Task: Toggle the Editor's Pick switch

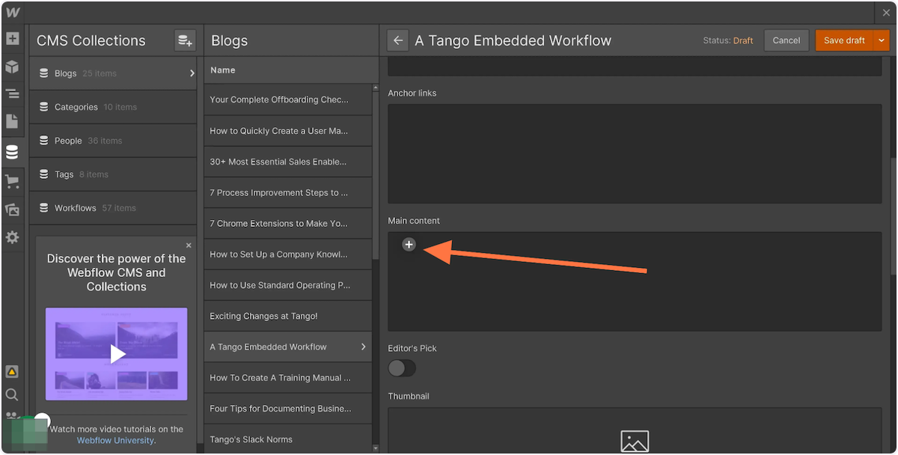Action: click(x=402, y=367)
